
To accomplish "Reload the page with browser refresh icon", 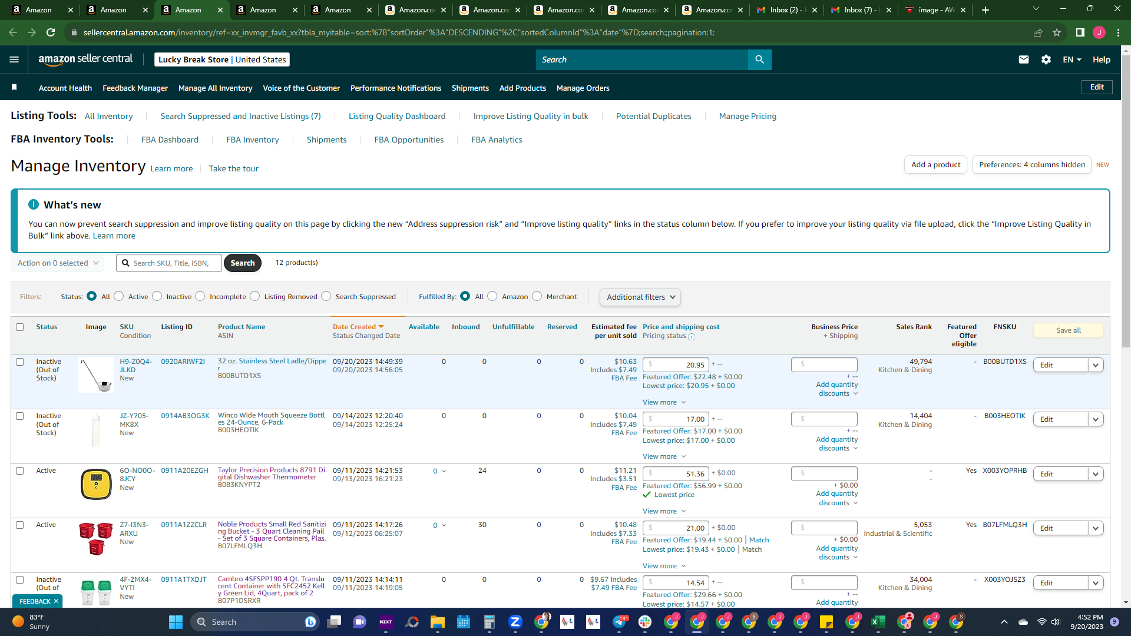I will pyautogui.click(x=51, y=32).
